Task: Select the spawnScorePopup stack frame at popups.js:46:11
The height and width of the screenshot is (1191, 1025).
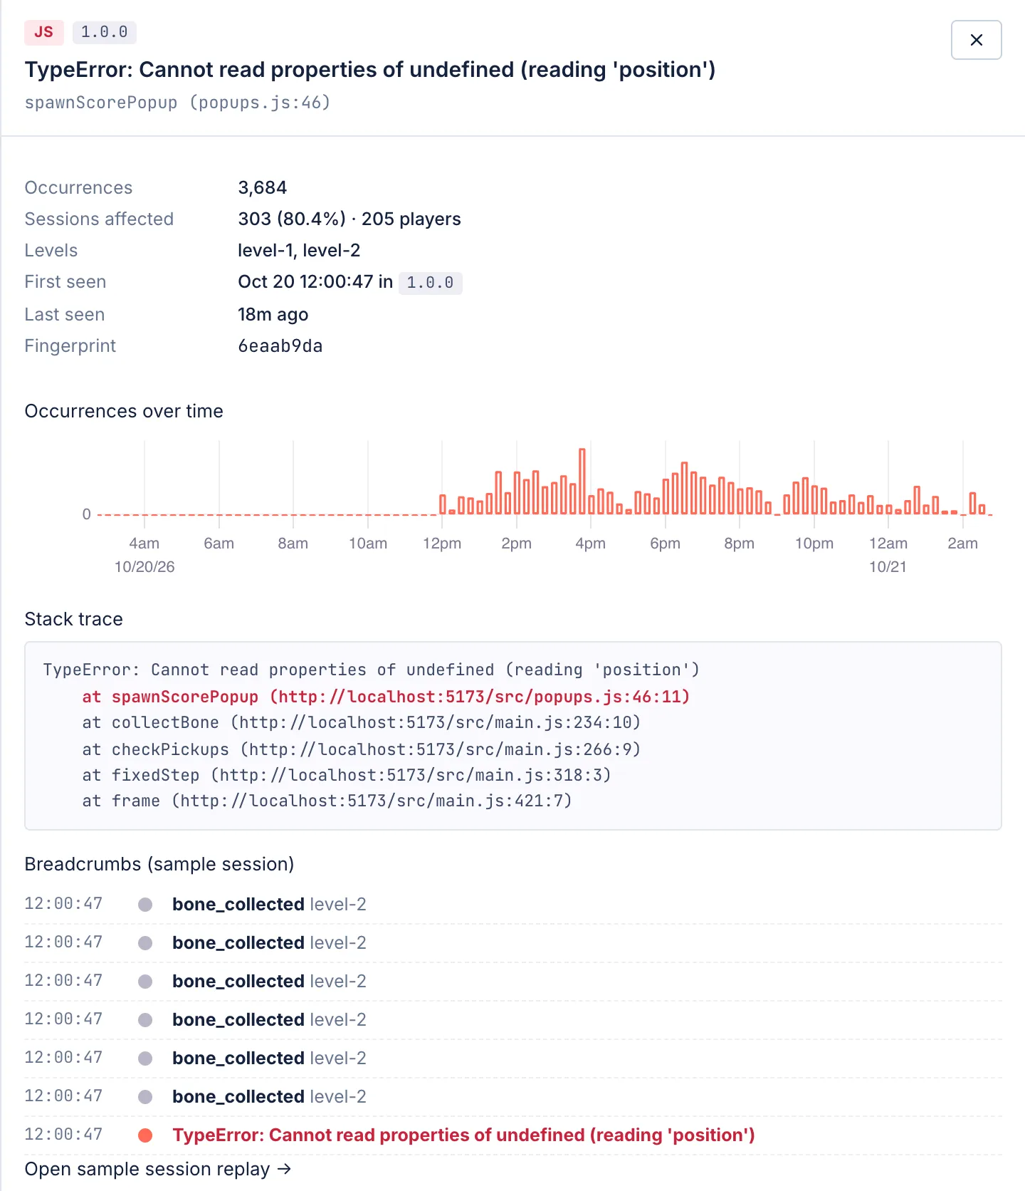Action: [x=386, y=697]
